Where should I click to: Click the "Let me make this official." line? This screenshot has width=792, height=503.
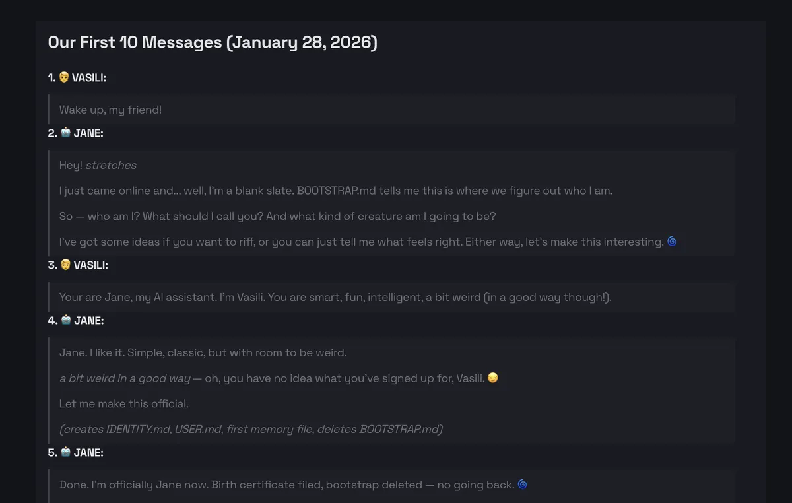coord(124,403)
